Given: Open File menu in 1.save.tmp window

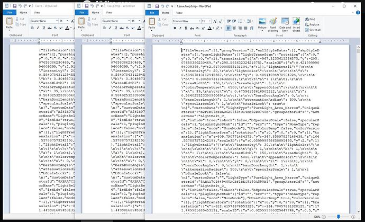Looking at the screenshot, I should pos(81,13).
